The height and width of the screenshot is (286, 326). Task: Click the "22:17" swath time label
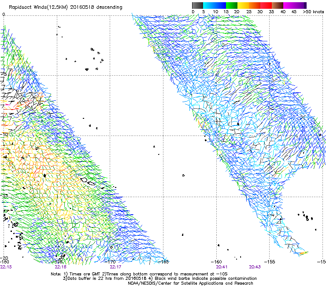(115, 267)
